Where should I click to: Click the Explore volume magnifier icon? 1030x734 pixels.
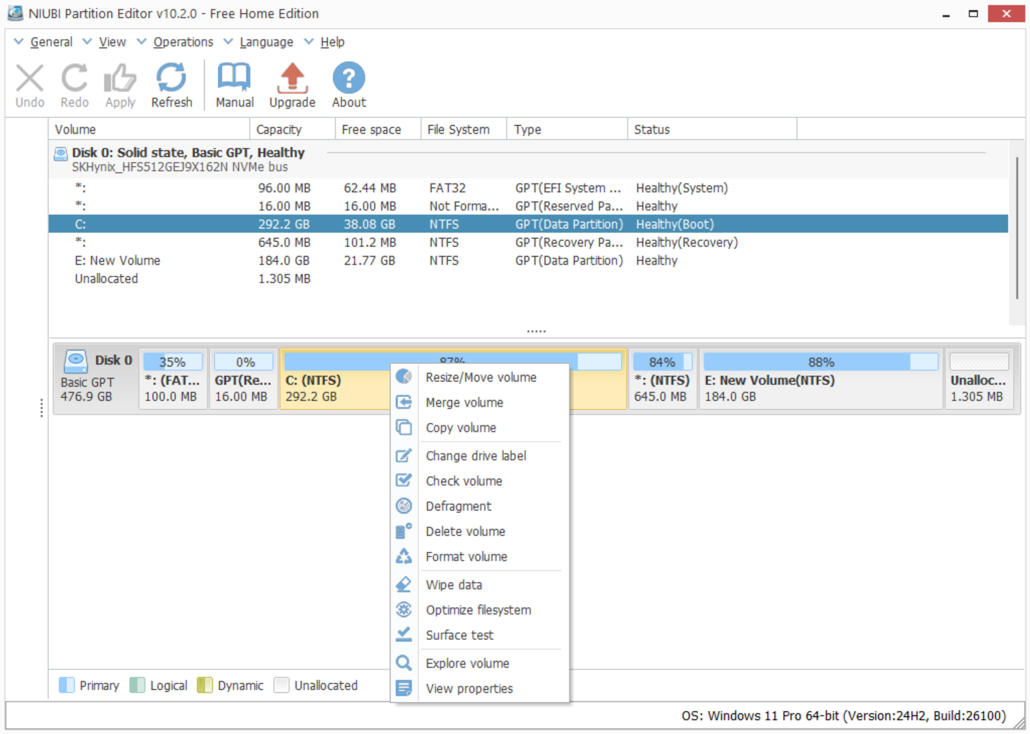pos(404,663)
